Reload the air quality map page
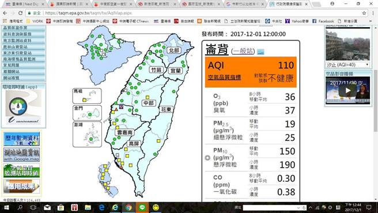Image resolution: width=378 pixels, height=213 pixels. [x=21, y=13]
